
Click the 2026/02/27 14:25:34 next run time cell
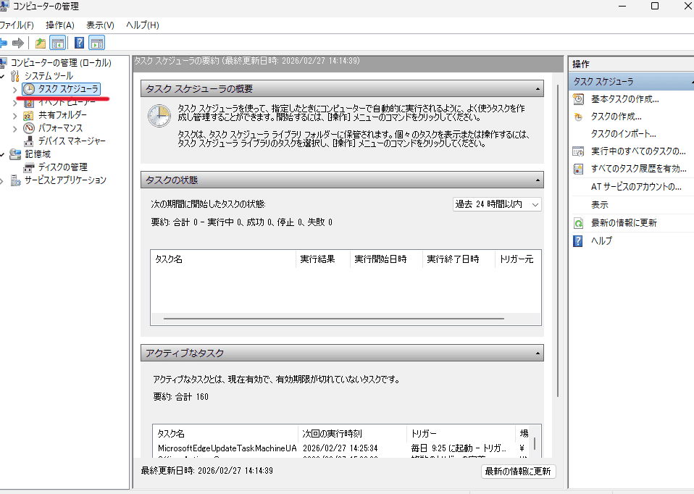click(x=340, y=448)
